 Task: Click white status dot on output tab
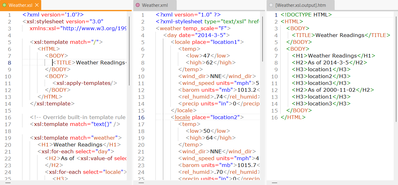click(271, 5)
